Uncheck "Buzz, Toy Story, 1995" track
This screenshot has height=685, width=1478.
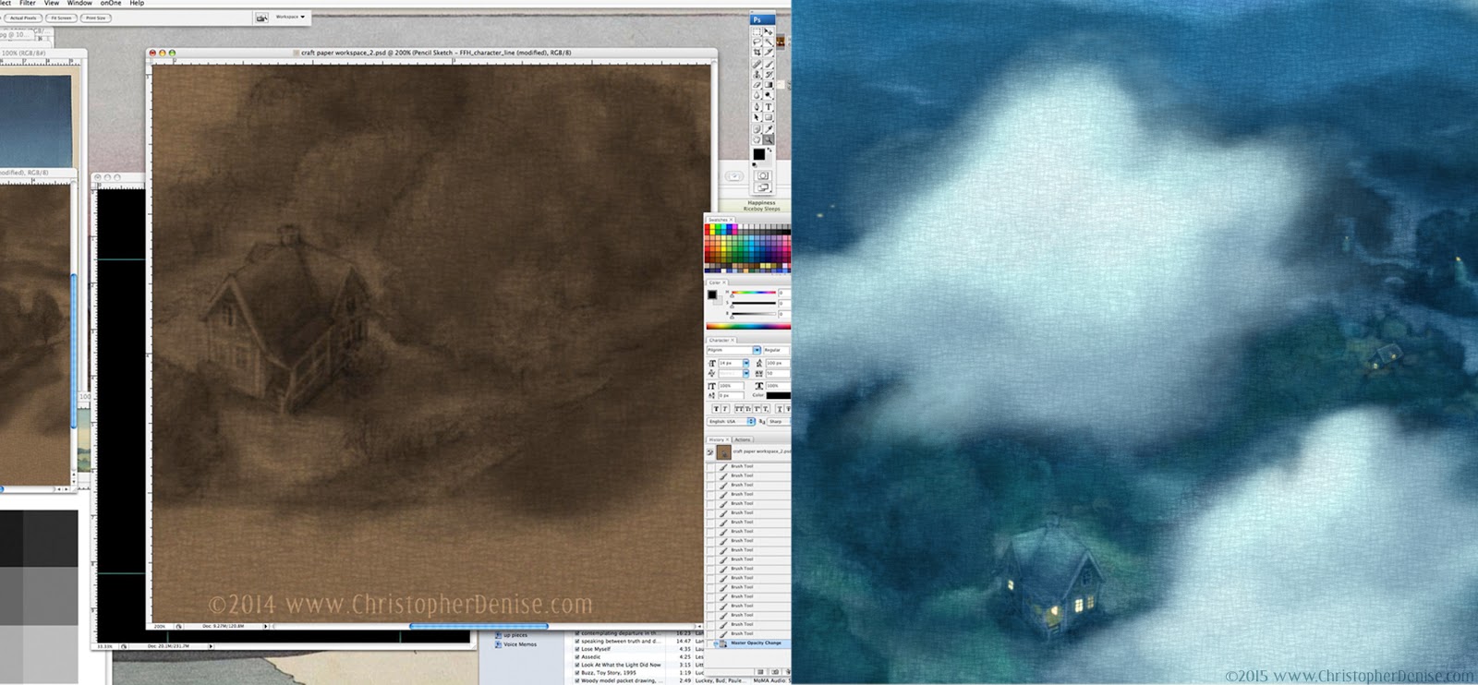[577, 673]
